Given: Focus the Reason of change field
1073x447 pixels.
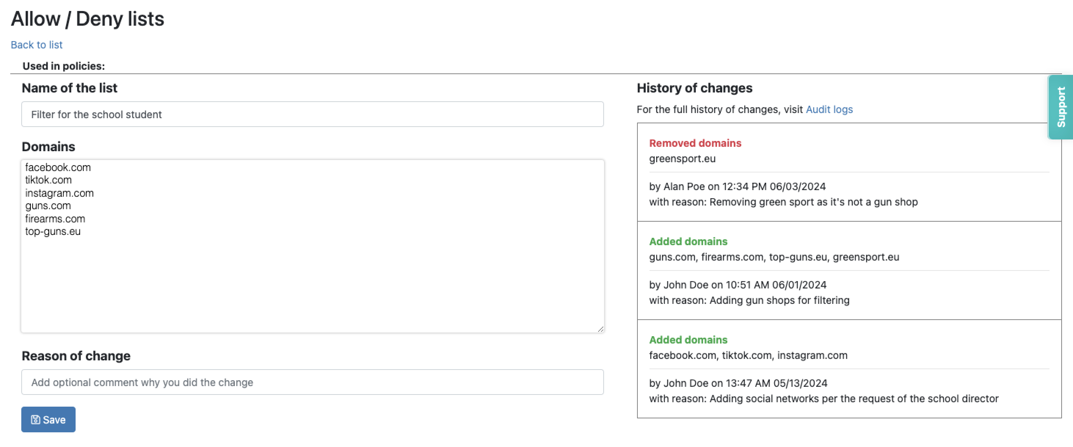Looking at the screenshot, I should coord(312,382).
